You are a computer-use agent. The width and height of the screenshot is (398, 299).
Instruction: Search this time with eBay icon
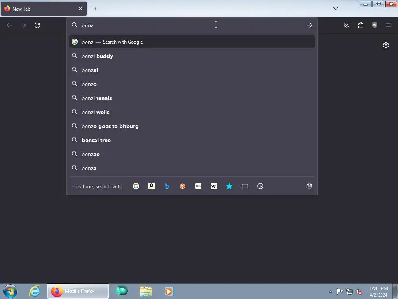(198, 186)
